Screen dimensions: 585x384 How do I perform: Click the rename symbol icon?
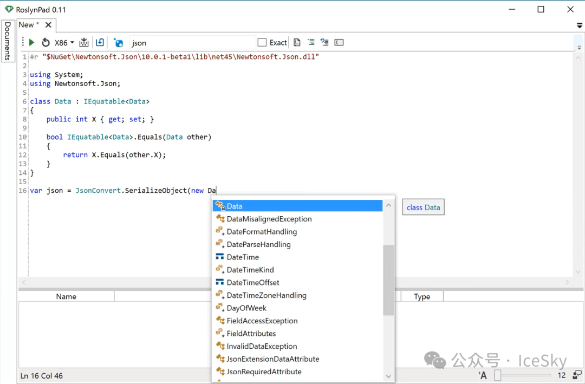[339, 42]
